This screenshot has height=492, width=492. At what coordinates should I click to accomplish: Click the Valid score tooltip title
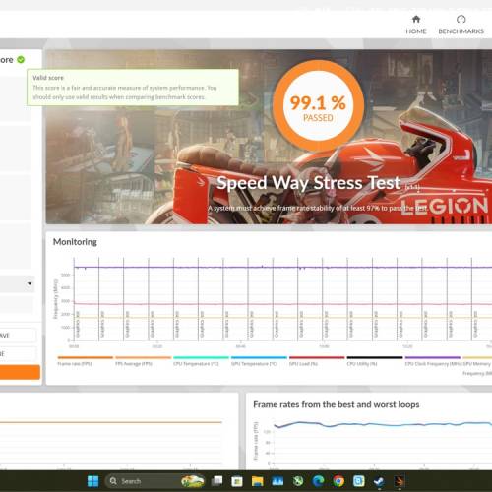click(48, 78)
